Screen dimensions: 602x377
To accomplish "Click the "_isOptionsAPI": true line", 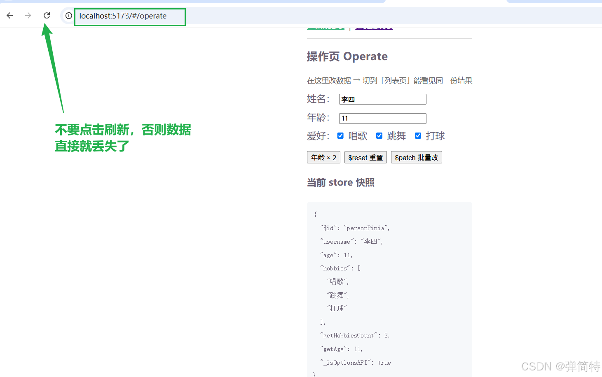I will [356, 363].
